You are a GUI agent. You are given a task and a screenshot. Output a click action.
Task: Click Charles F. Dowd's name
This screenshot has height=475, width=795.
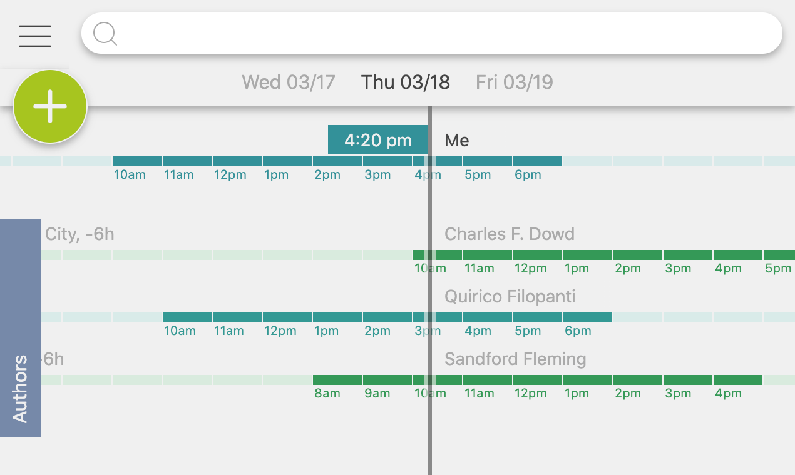510,234
